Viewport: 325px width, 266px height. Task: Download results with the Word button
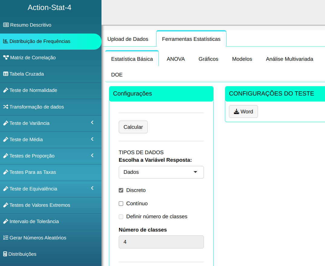243,112
